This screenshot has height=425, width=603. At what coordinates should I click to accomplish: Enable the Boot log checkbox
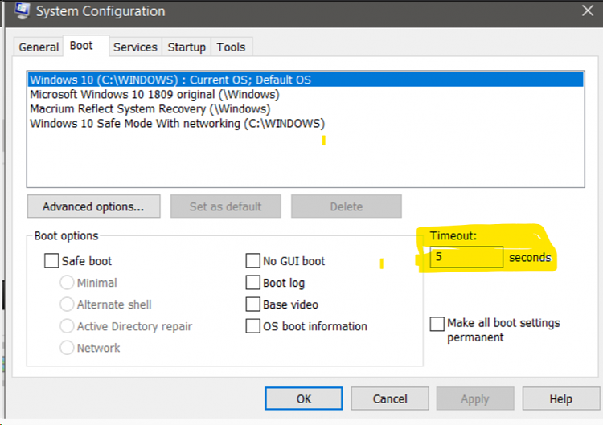point(252,283)
